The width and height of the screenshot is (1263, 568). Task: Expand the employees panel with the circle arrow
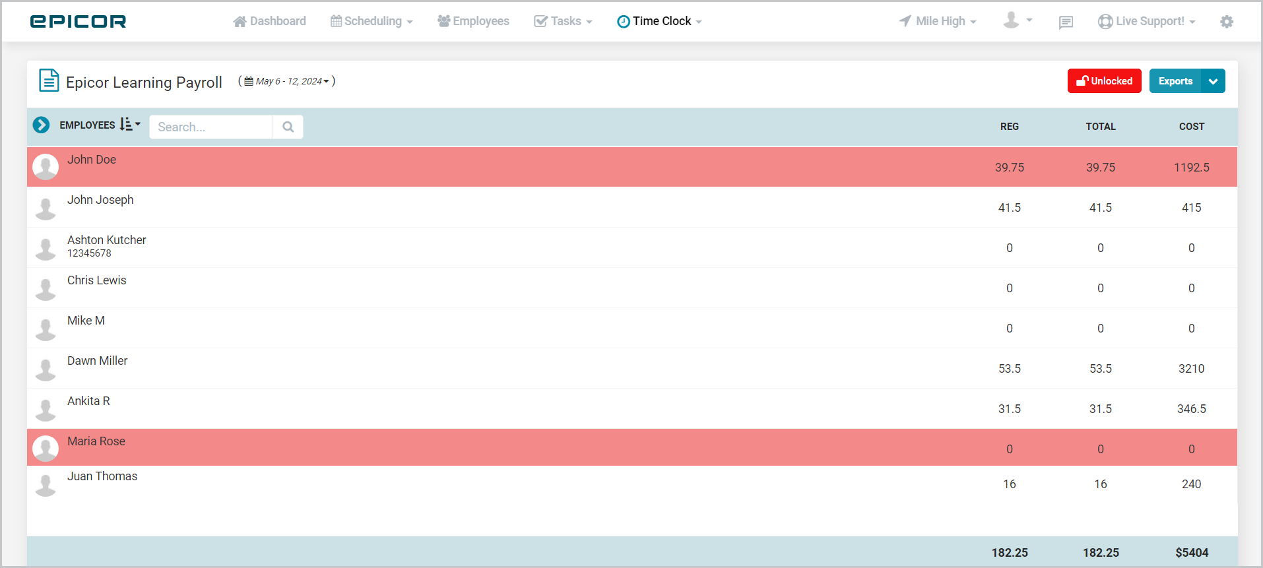(41, 125)
